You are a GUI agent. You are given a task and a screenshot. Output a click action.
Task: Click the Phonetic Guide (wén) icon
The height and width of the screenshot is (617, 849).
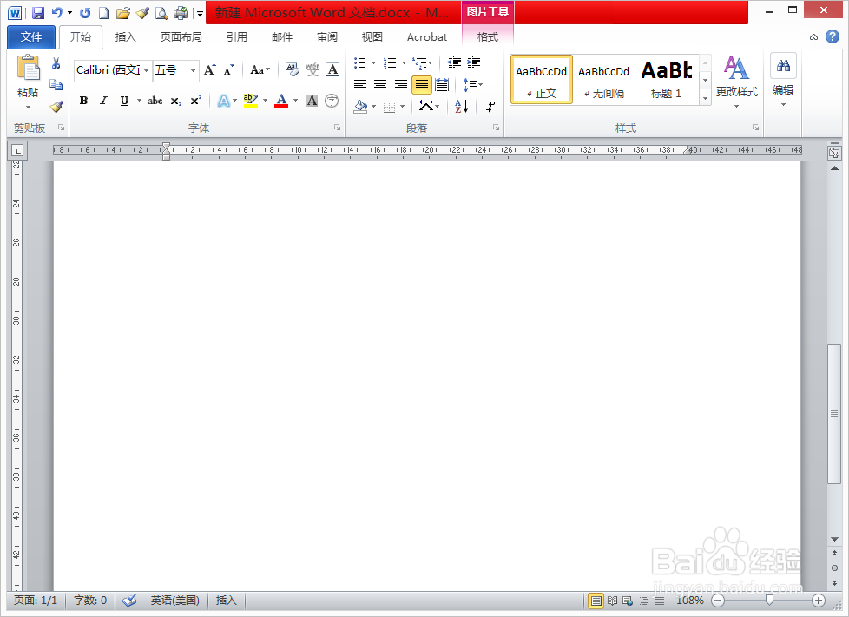click(x=313, y=69)
